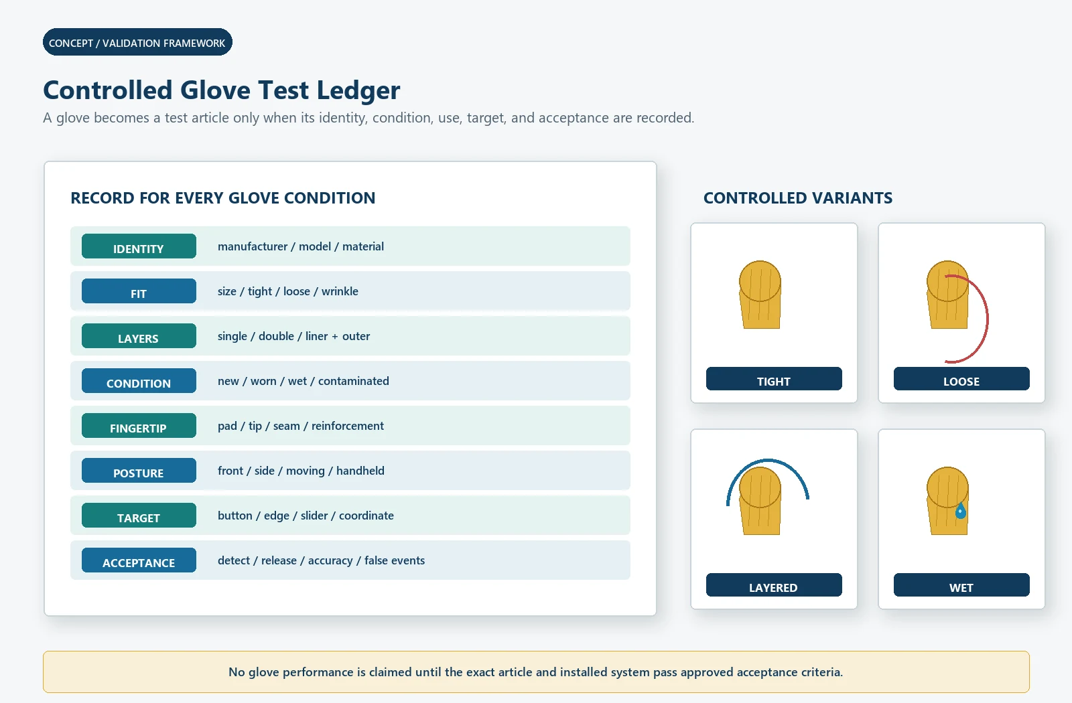1072x703 pixels.
Task: Click the Concept / Validation Framework badge
Action: (x=137, y=42)
